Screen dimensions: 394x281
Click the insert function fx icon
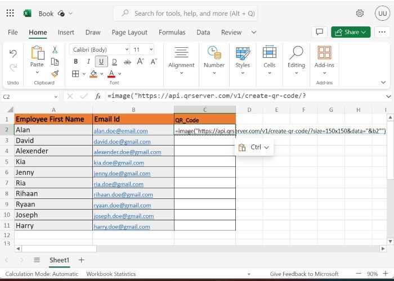coord(98,96)
